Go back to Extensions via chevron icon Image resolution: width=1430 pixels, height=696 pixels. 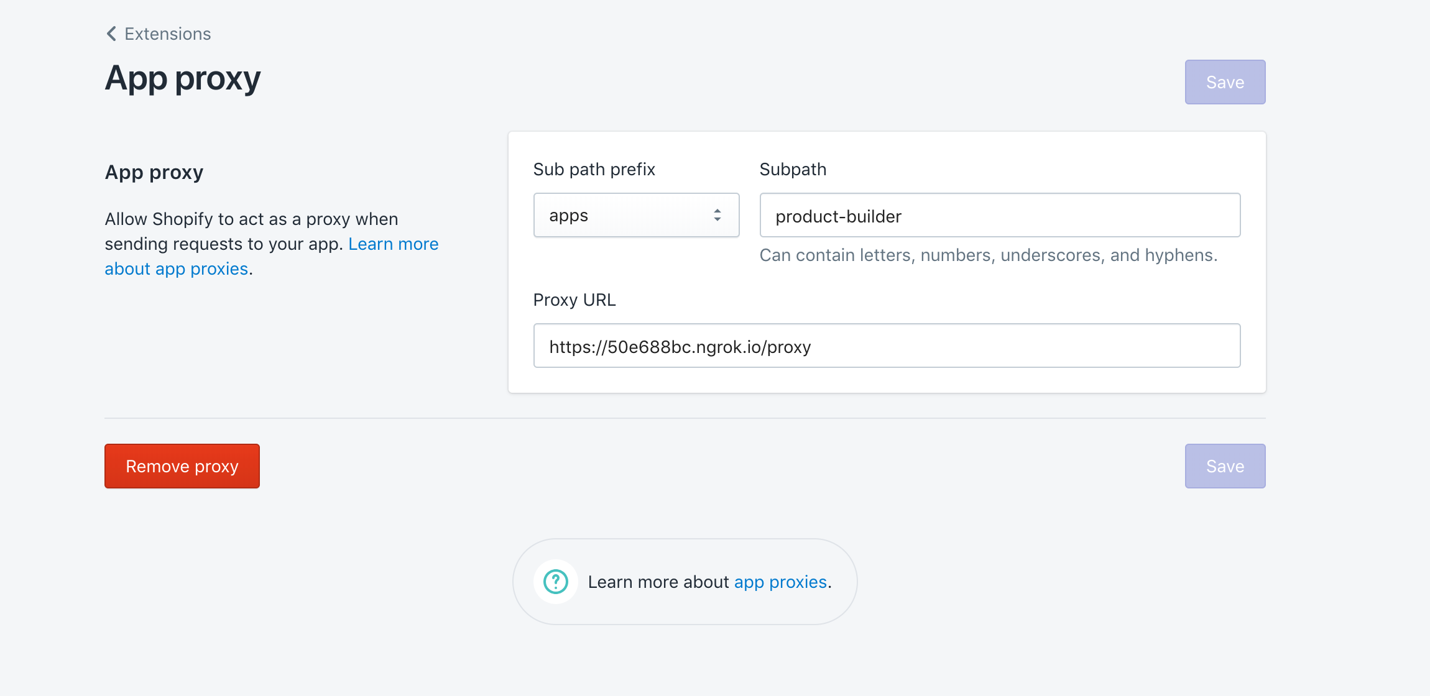[x=111, y=34]
